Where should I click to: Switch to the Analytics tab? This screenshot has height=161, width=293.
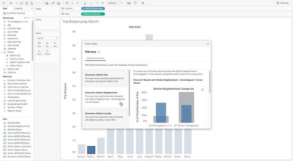click(18, 8)
